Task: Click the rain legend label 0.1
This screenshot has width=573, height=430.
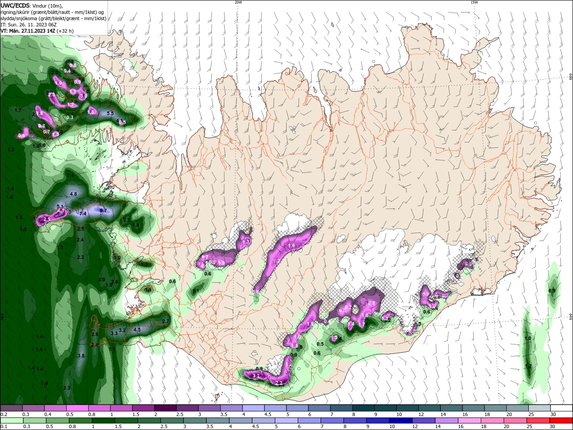Action: 3,427
